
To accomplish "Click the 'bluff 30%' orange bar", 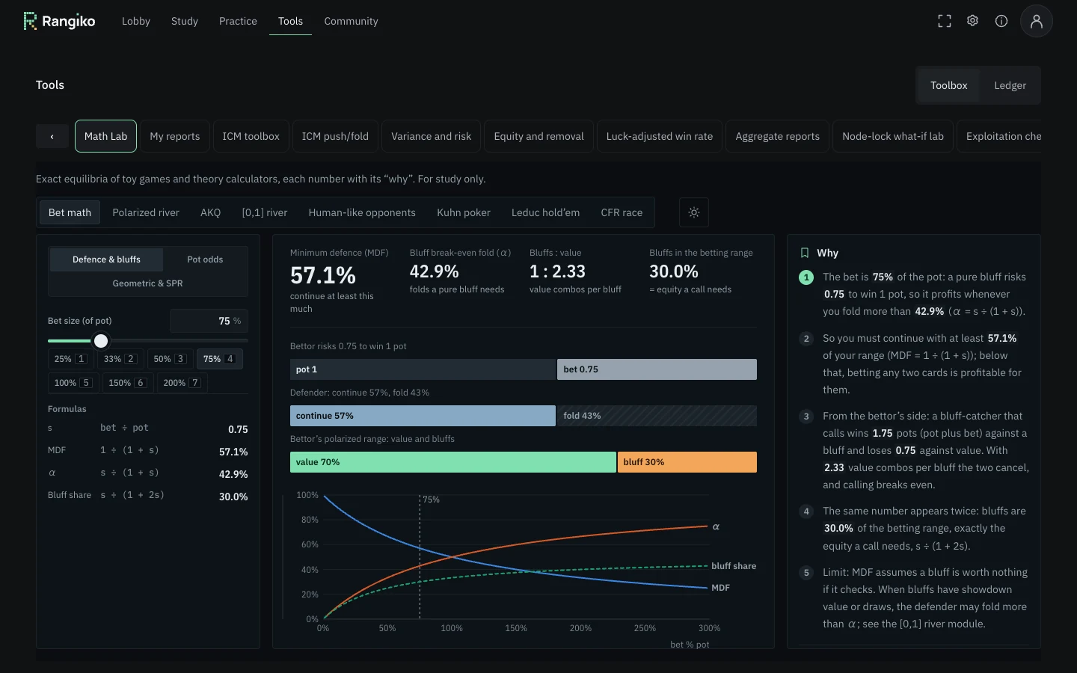I will (687, 462).
